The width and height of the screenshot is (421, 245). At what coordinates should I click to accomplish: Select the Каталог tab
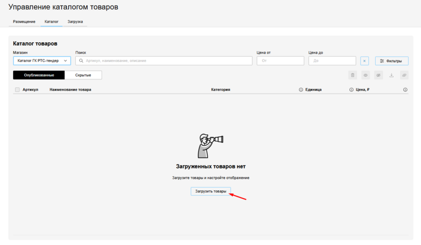pyautogui.click(x=51, y=22)
